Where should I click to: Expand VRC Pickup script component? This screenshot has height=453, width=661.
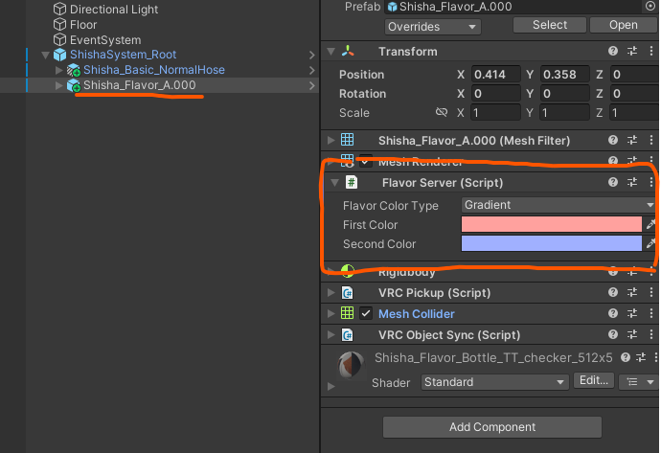330,292
